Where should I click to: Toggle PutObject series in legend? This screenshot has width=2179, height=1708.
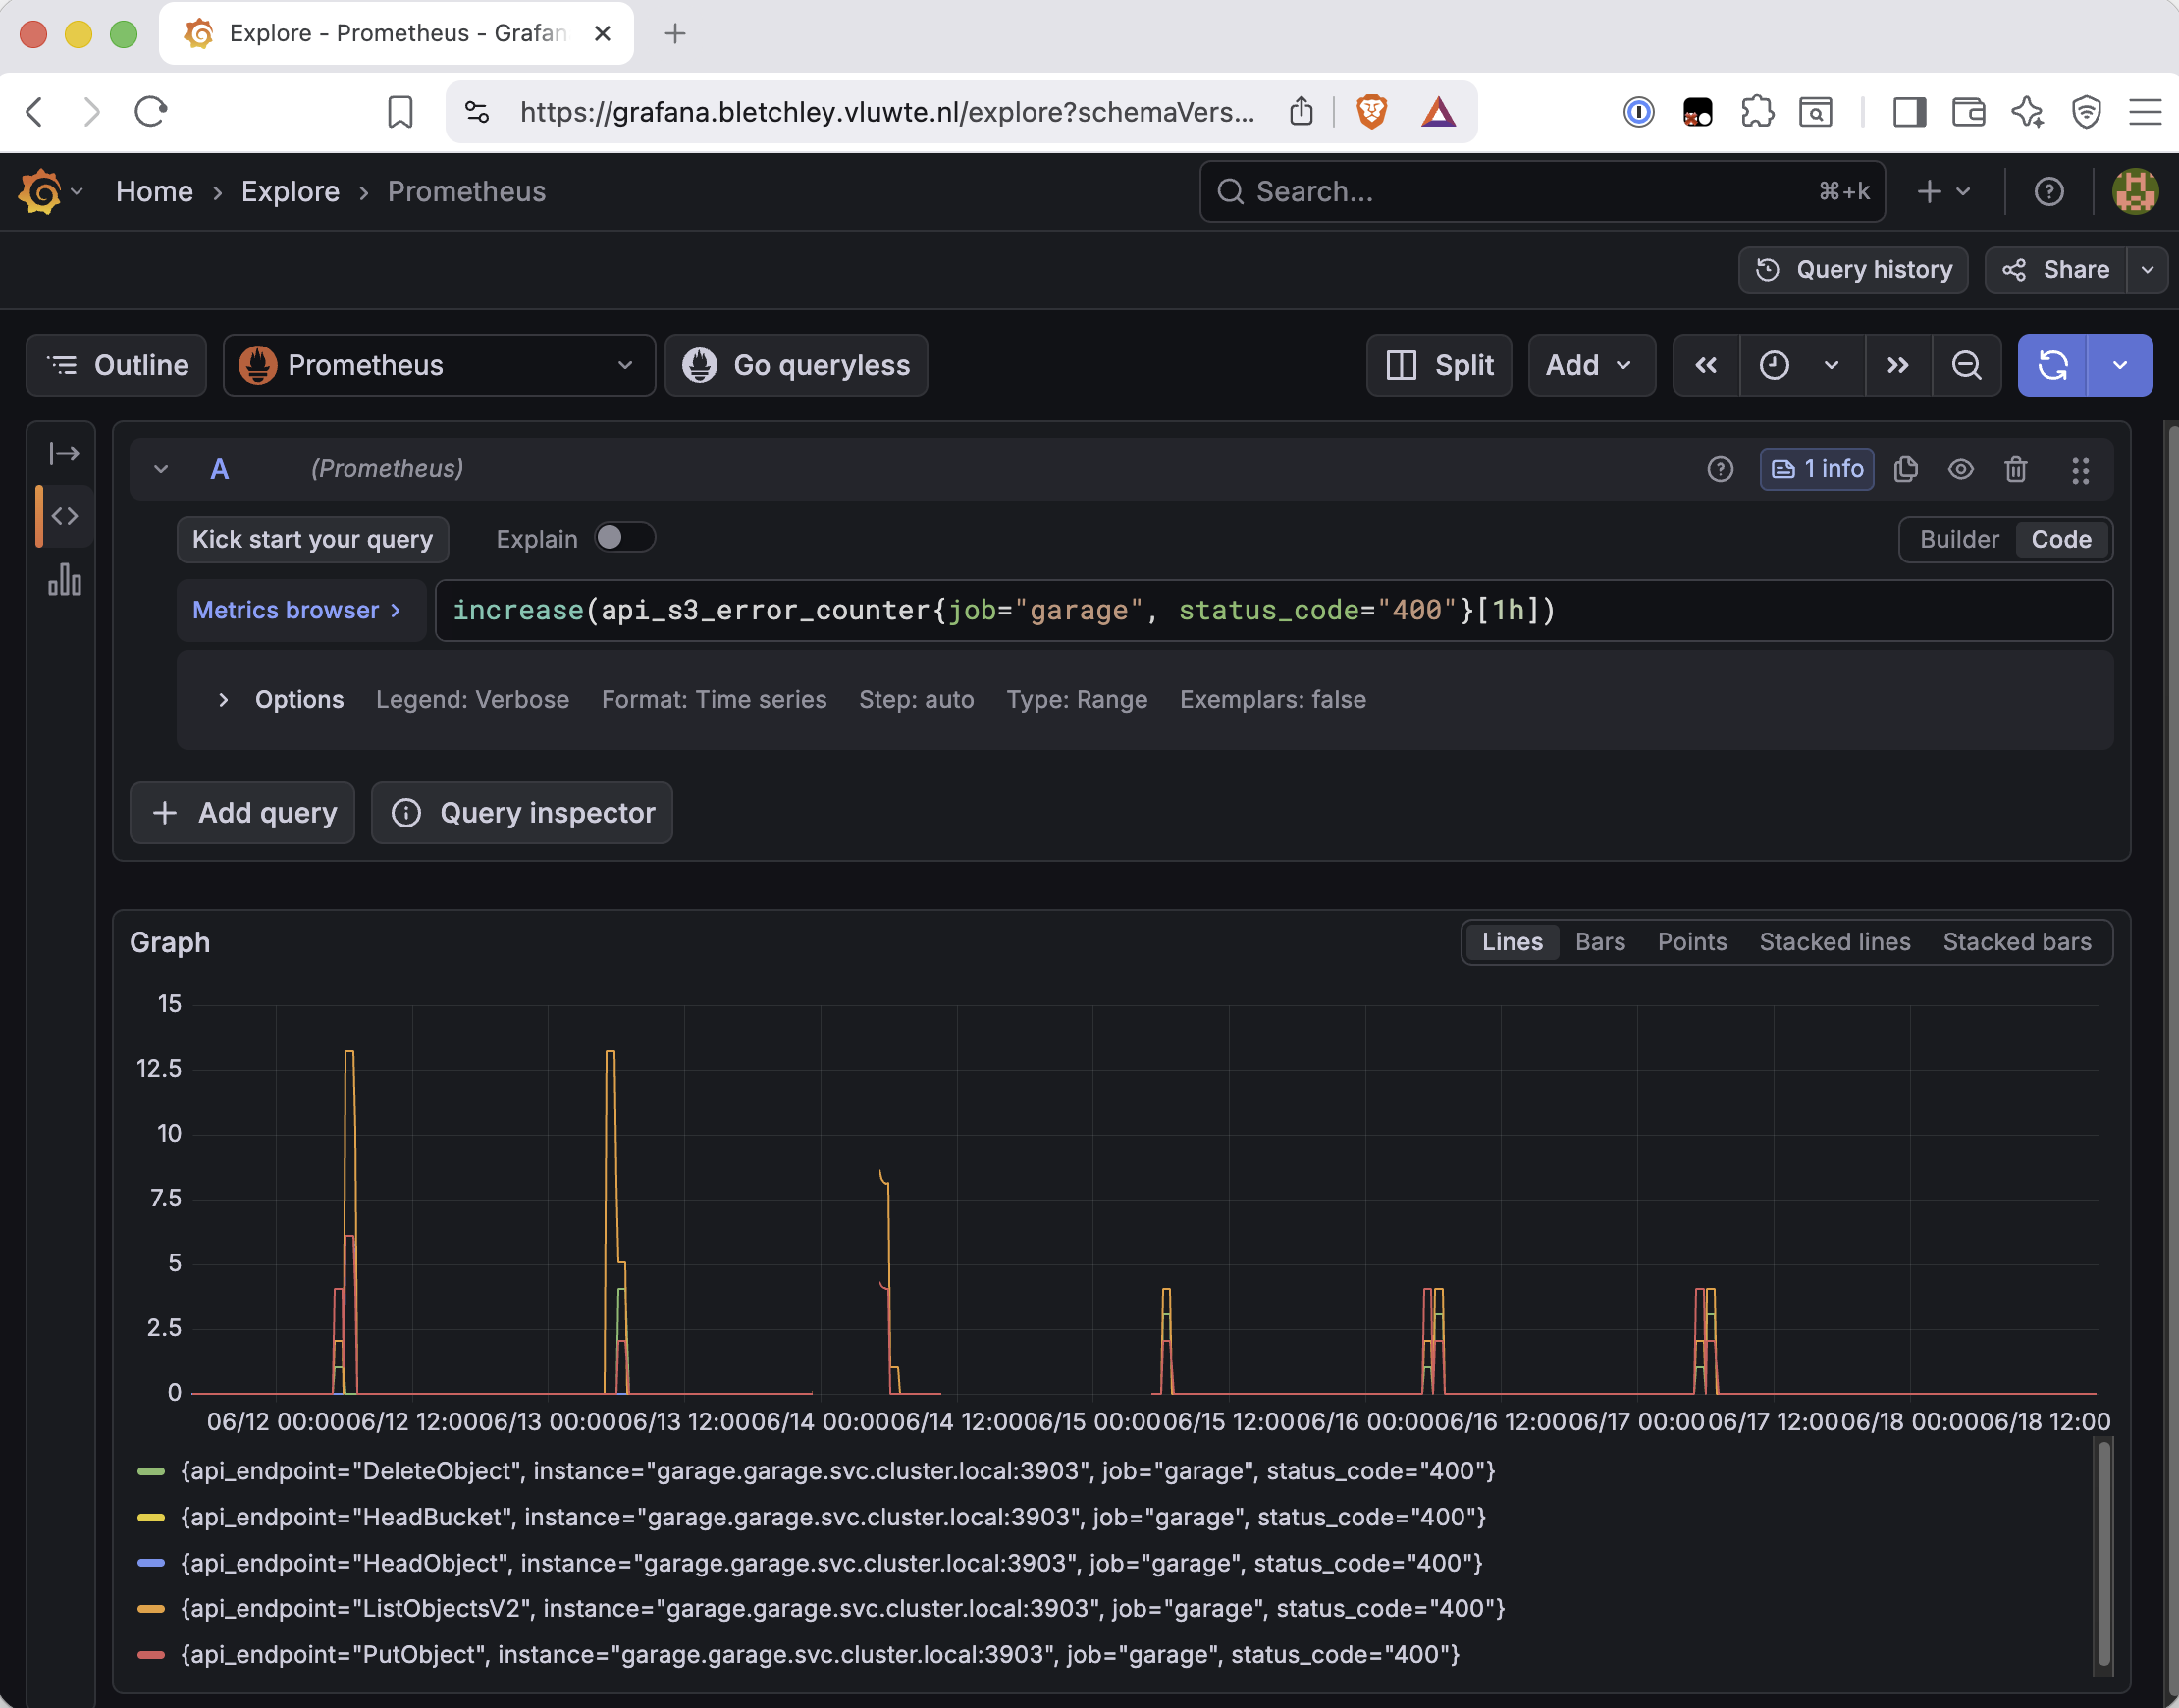(819, 1654)
